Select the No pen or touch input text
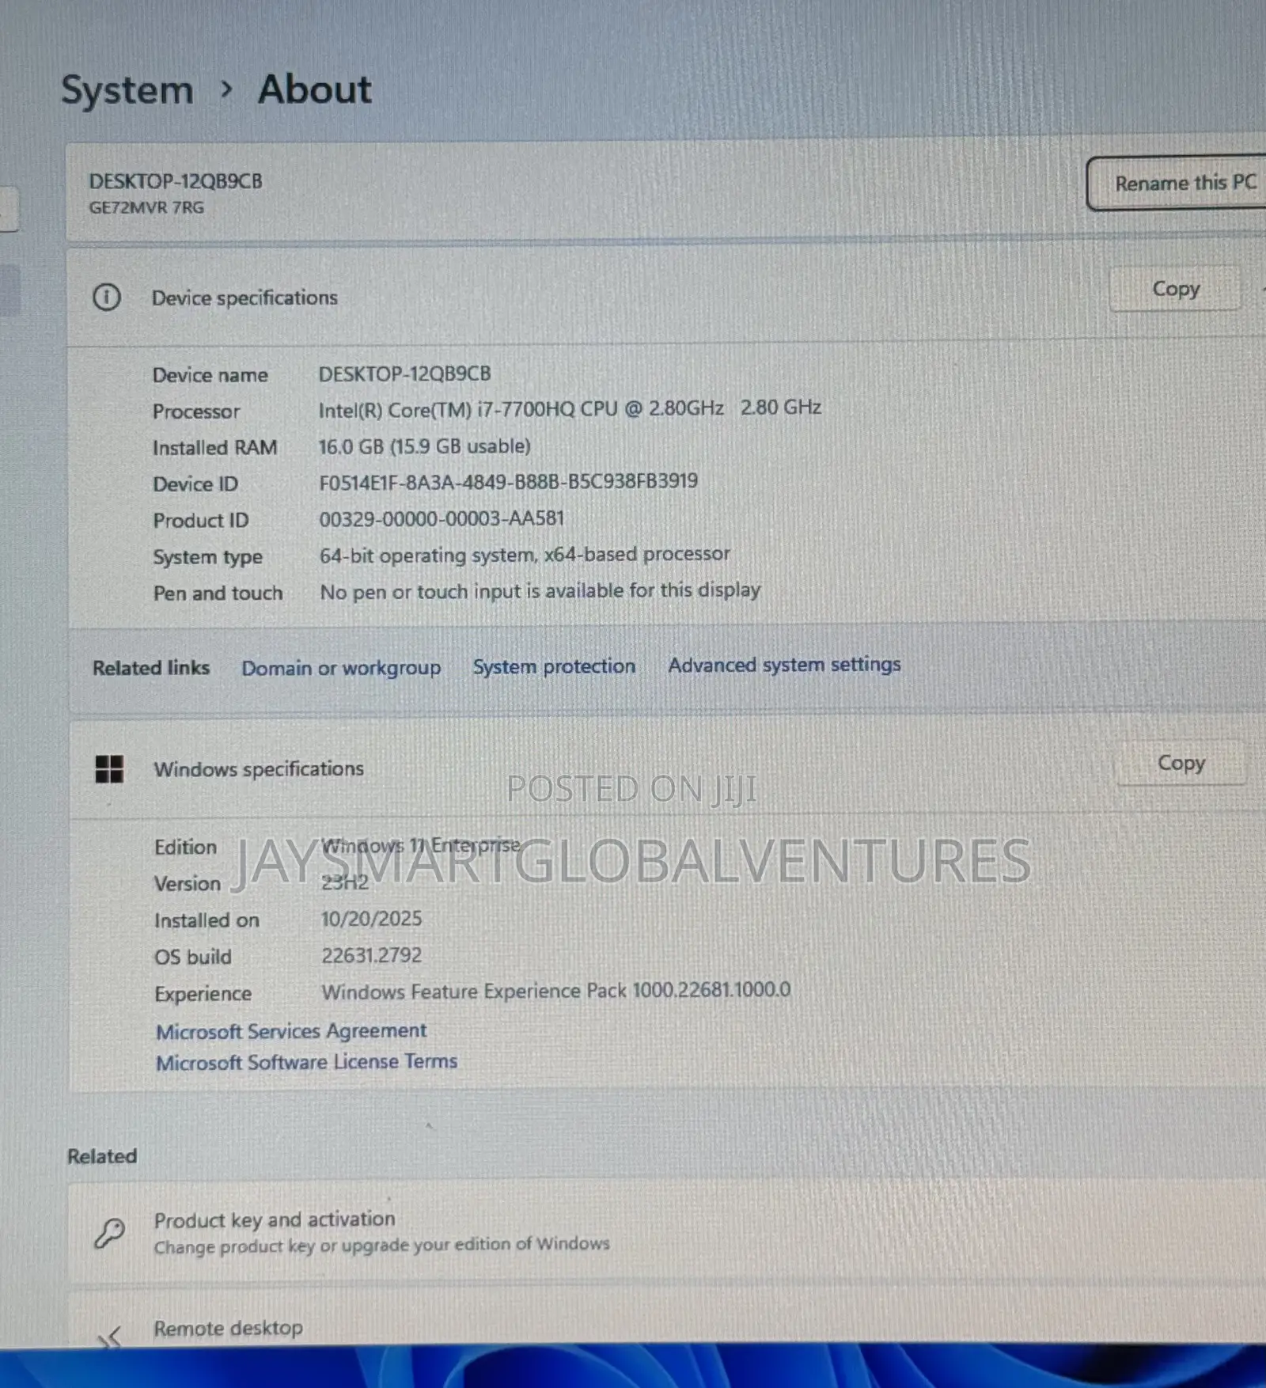The width and height of the screenshot is (1266, 1388). (540, 591)
